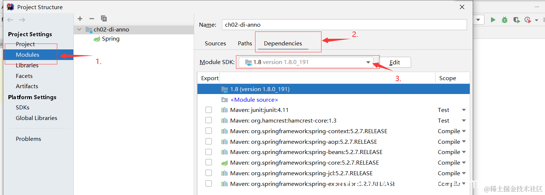Open scope dropdown for spring-beans row
The width and height of the screenshot is (545, 195).
(x=464, y=152)
